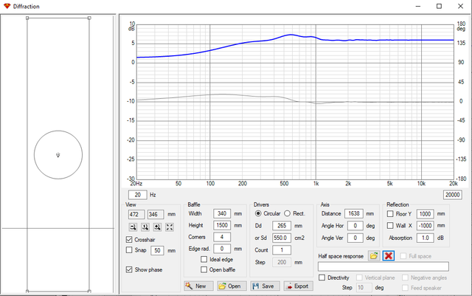Zoom in the baffle view

pyautogui.click(x=157, y=227)
